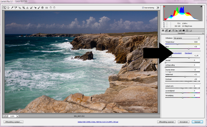Click the zoom out minus button
Image resolution: width=207 pixels, height=127 pixels.
click(x=4, y=116)
